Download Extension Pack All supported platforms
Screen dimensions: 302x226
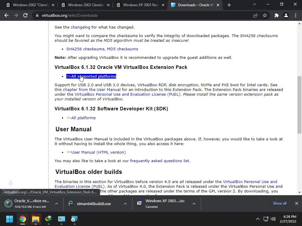[x=91, y=76]
